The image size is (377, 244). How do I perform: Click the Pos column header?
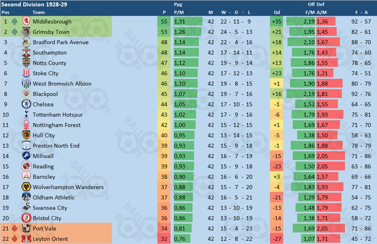(5, 12)
